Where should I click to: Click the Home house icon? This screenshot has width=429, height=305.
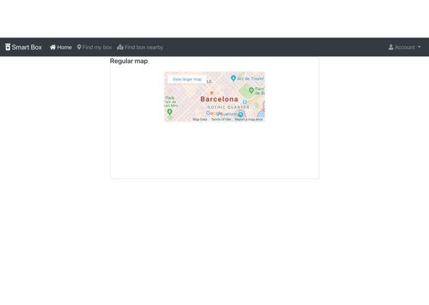(x=53, y=48)
